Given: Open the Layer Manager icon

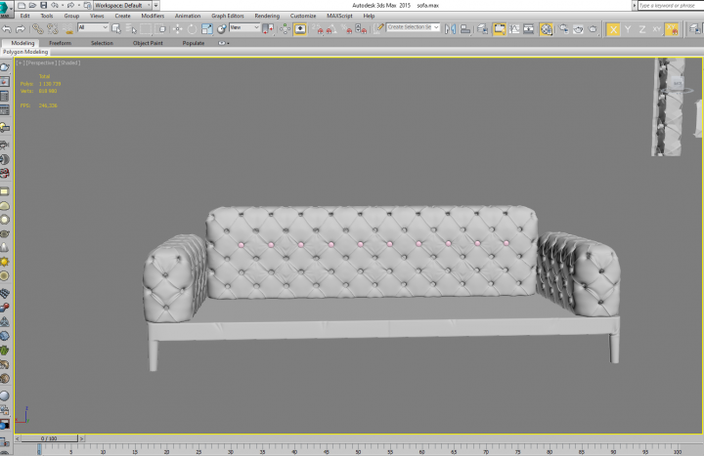Looking at the screenshot, I should [483, 29].
